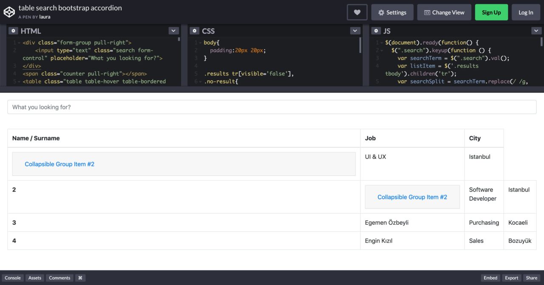This screenshot has height=285, width=544.
Task: Click the Log In button
Action: tap(526, 12)
